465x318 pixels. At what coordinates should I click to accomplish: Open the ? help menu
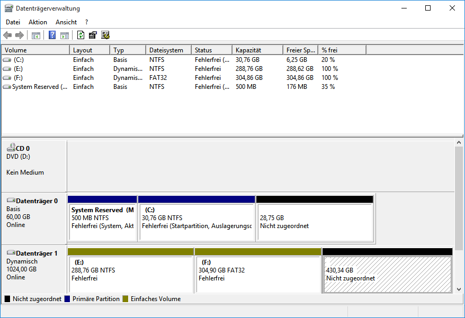(87, 22)
